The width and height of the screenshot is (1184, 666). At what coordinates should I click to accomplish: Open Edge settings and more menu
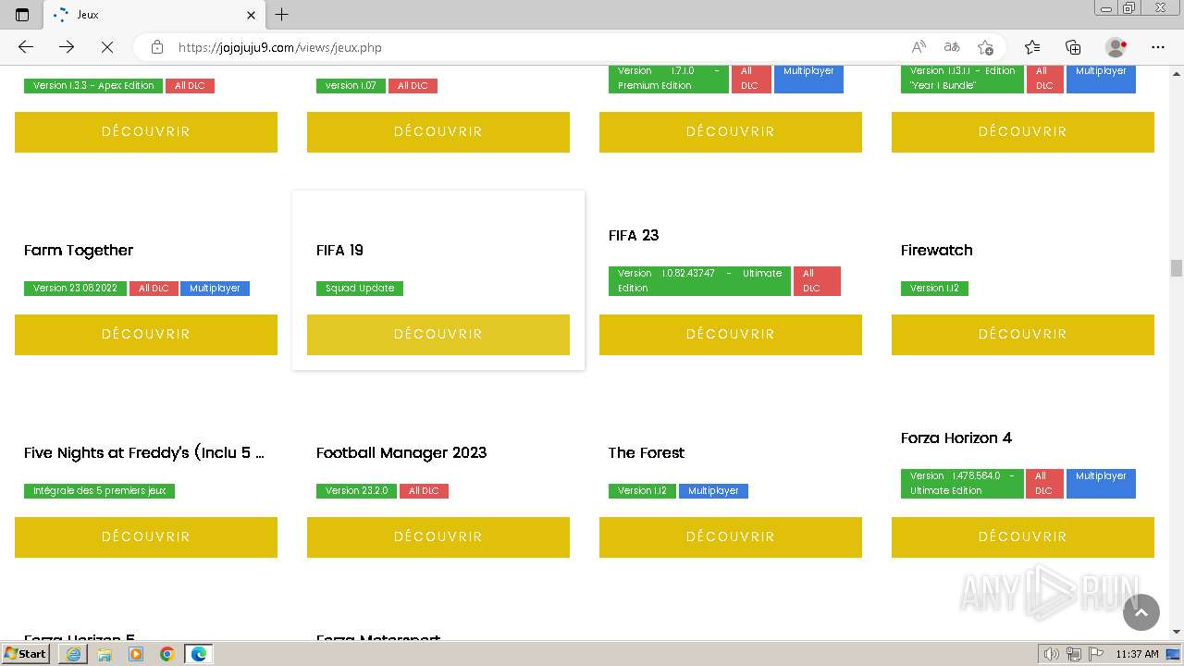pyautogui.click(x=1158, y=47)
